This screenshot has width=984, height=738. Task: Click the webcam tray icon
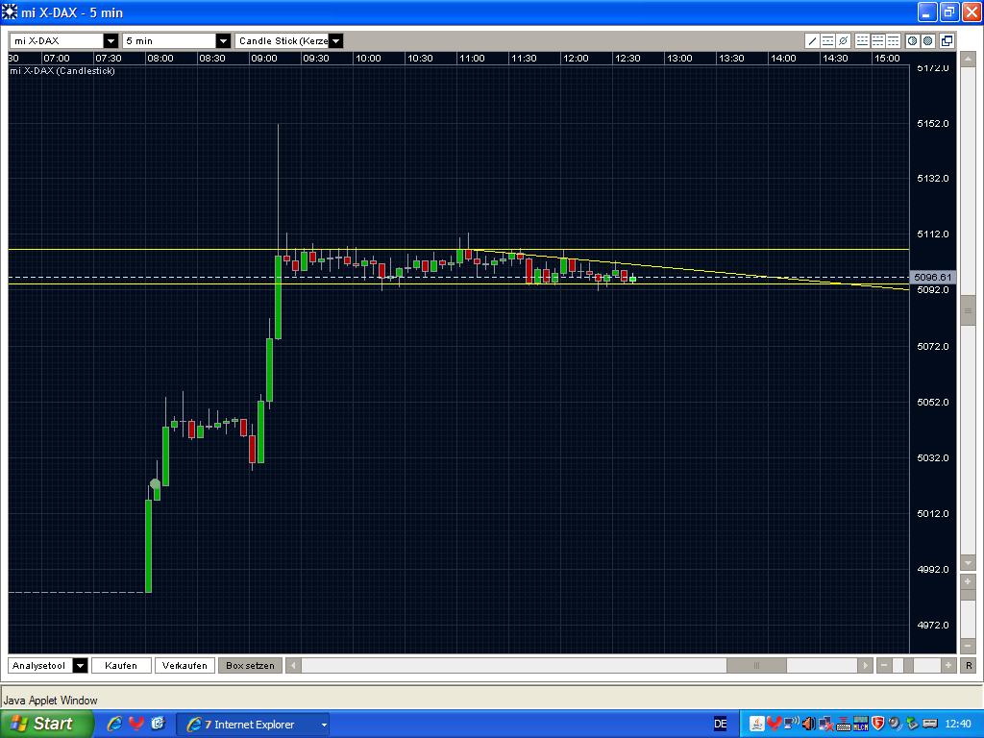click(x=895, y=724)
